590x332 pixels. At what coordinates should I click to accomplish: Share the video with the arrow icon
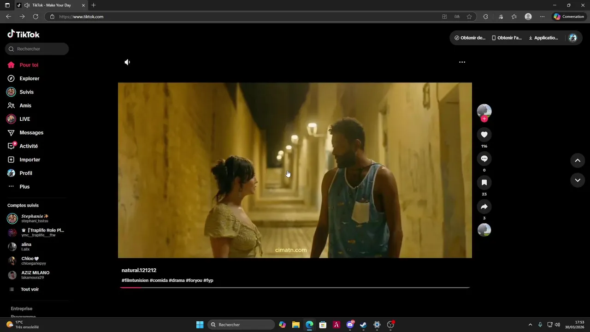click(484, 207)
